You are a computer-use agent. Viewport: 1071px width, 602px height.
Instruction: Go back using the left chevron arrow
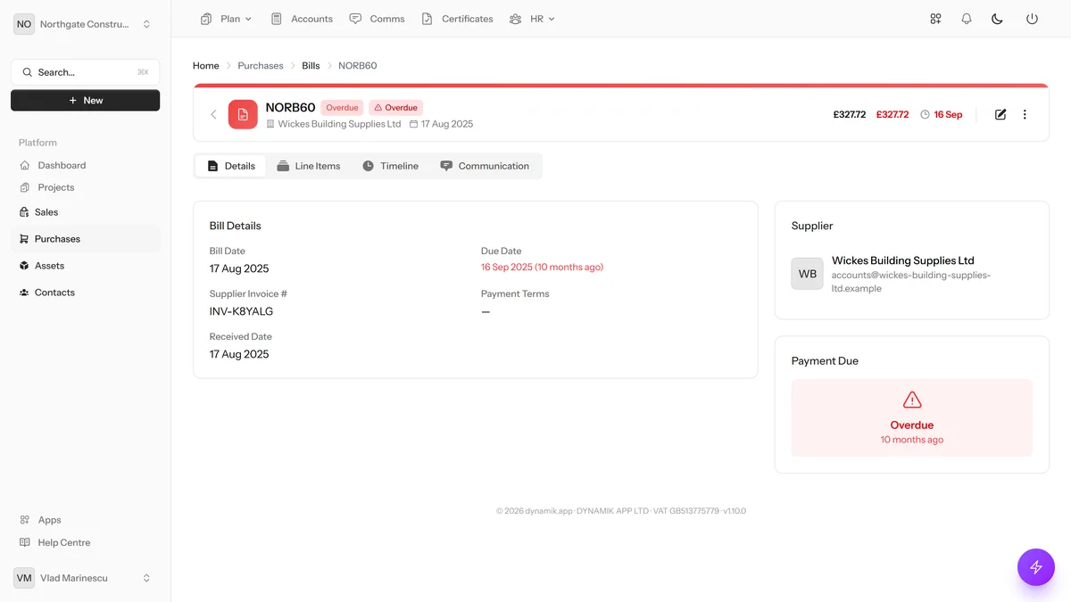click(x=213, y=114)
